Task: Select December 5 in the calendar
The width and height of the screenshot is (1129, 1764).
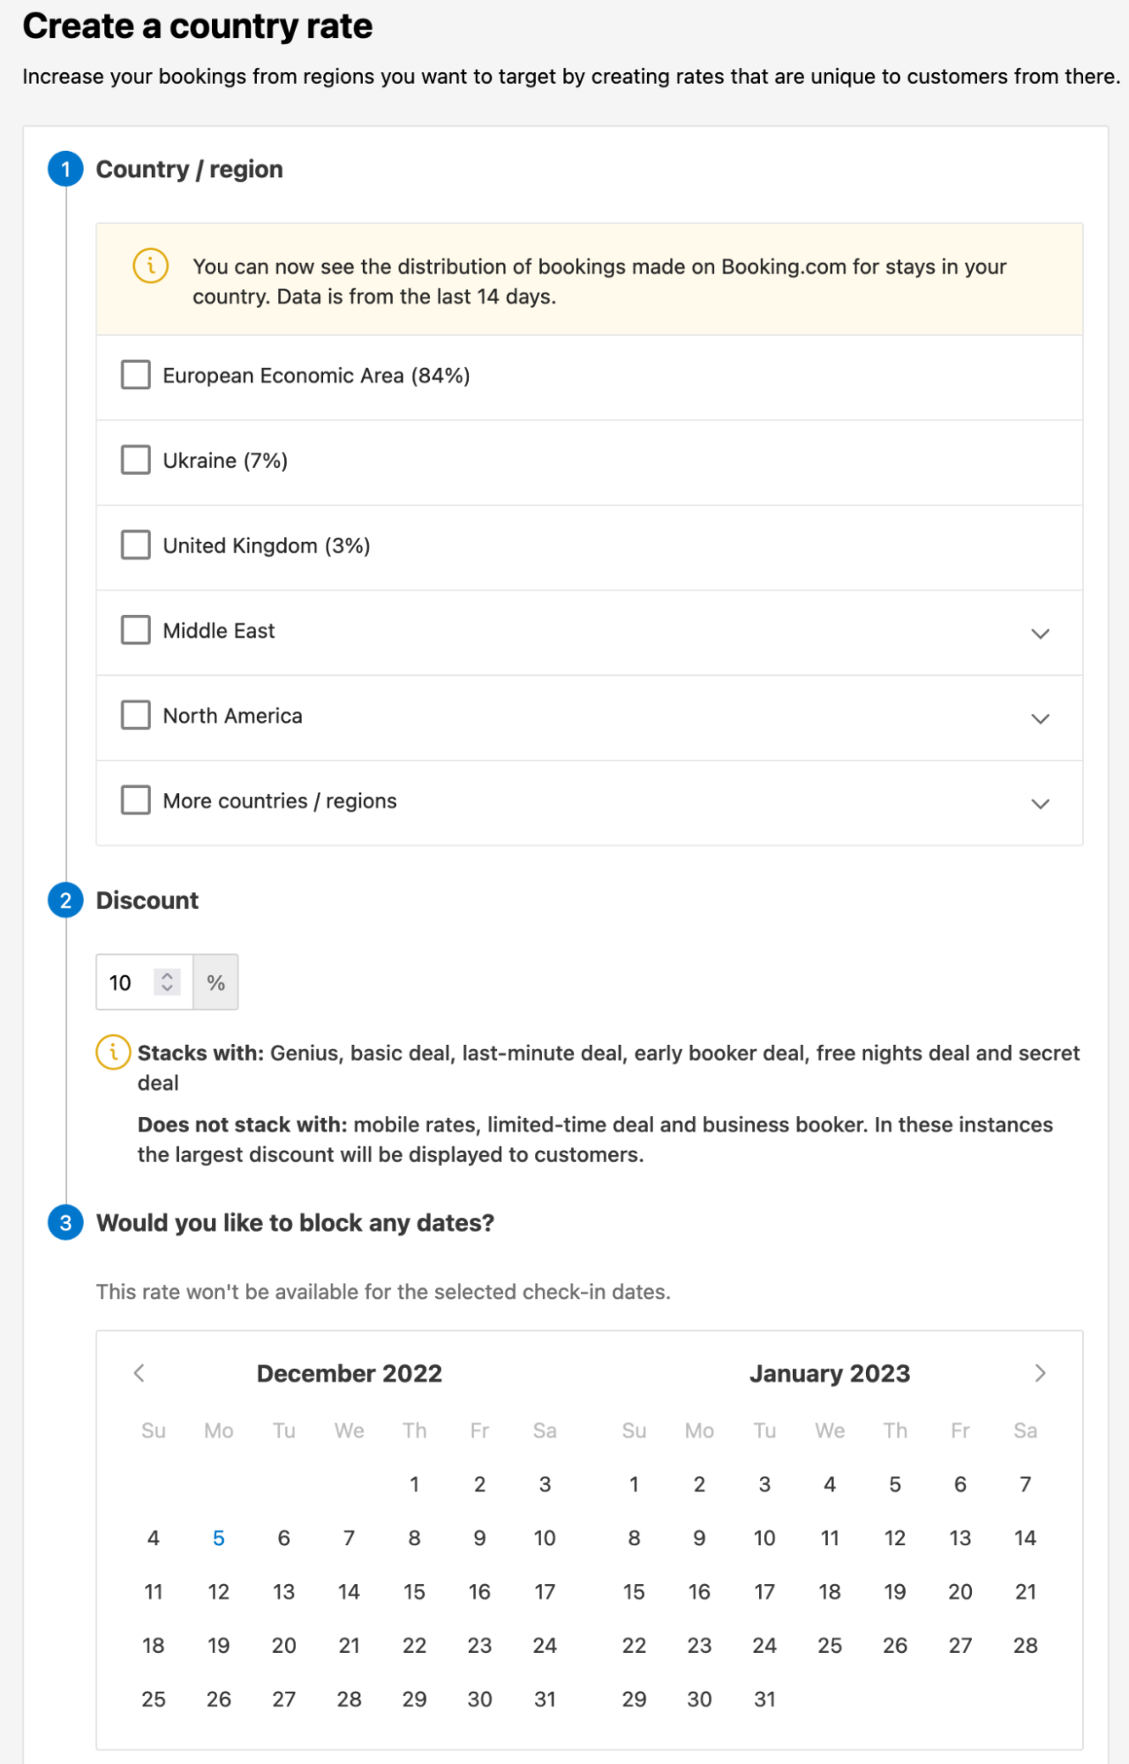Action: 219,1538
